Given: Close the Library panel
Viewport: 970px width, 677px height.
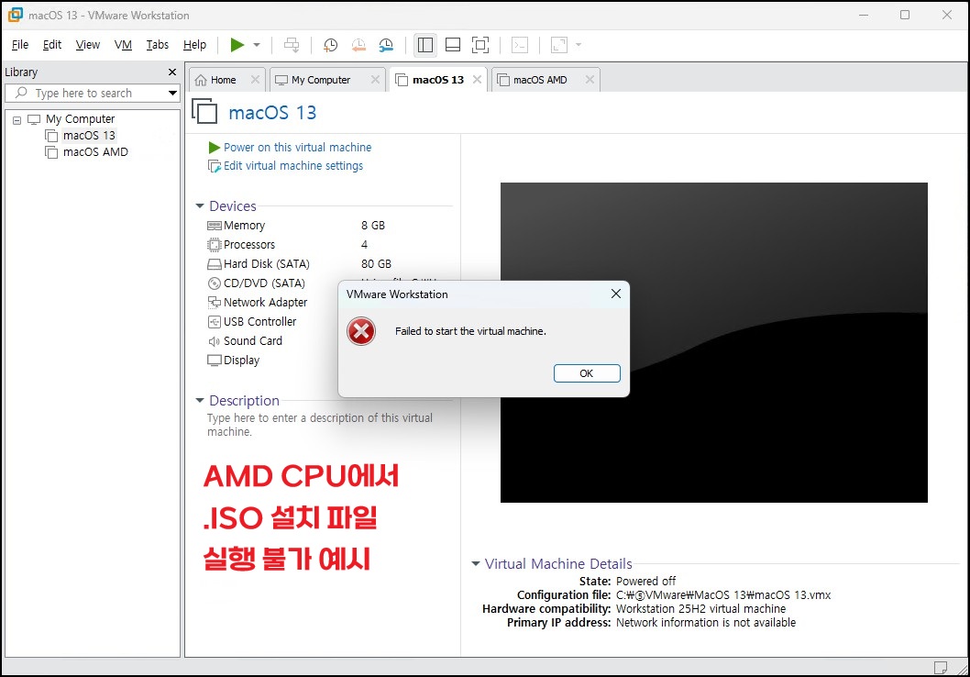Looking at the screenshot, I should coord(172,72).
